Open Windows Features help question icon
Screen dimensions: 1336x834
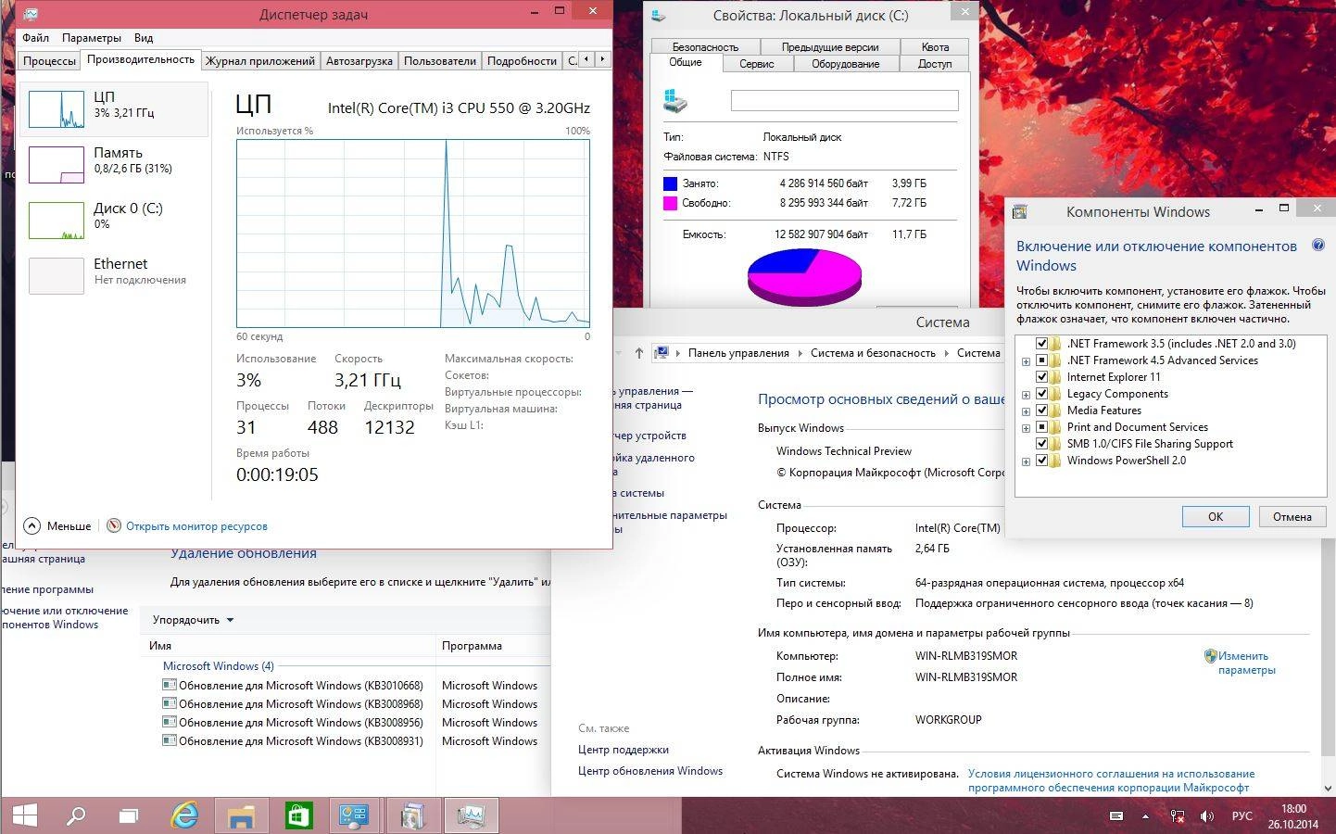(1317, 246)
